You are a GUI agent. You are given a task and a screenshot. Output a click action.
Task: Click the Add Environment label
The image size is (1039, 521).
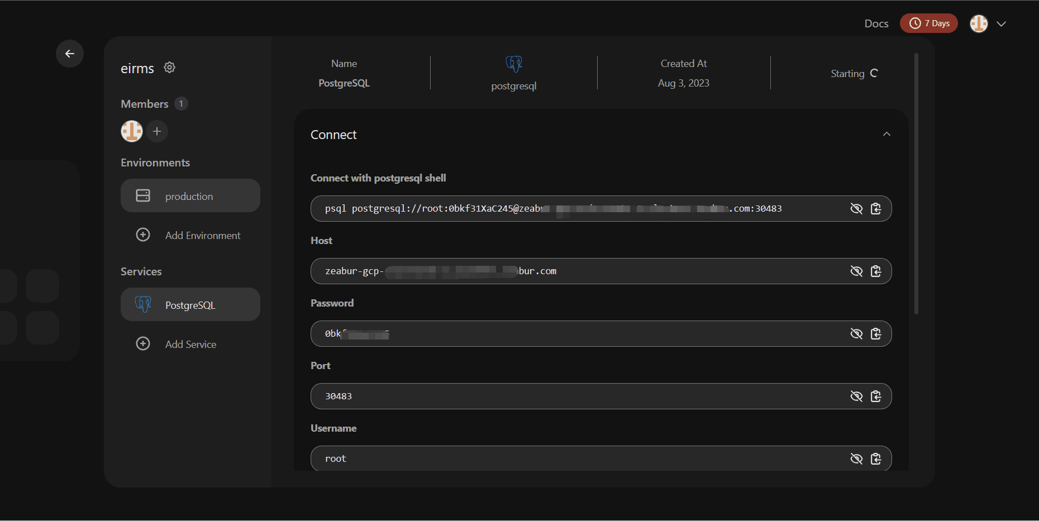203,236
